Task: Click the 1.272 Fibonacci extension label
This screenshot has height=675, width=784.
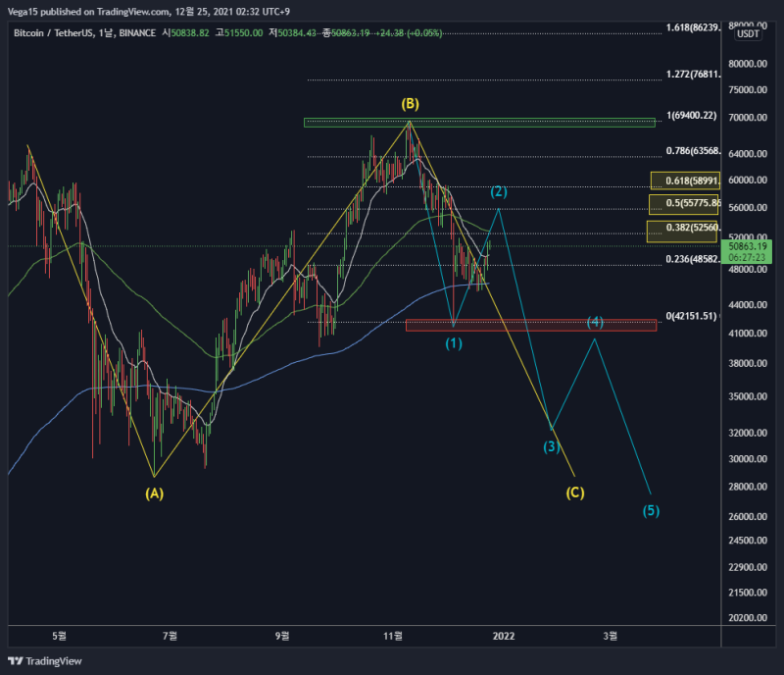Action: click(694, 75)
